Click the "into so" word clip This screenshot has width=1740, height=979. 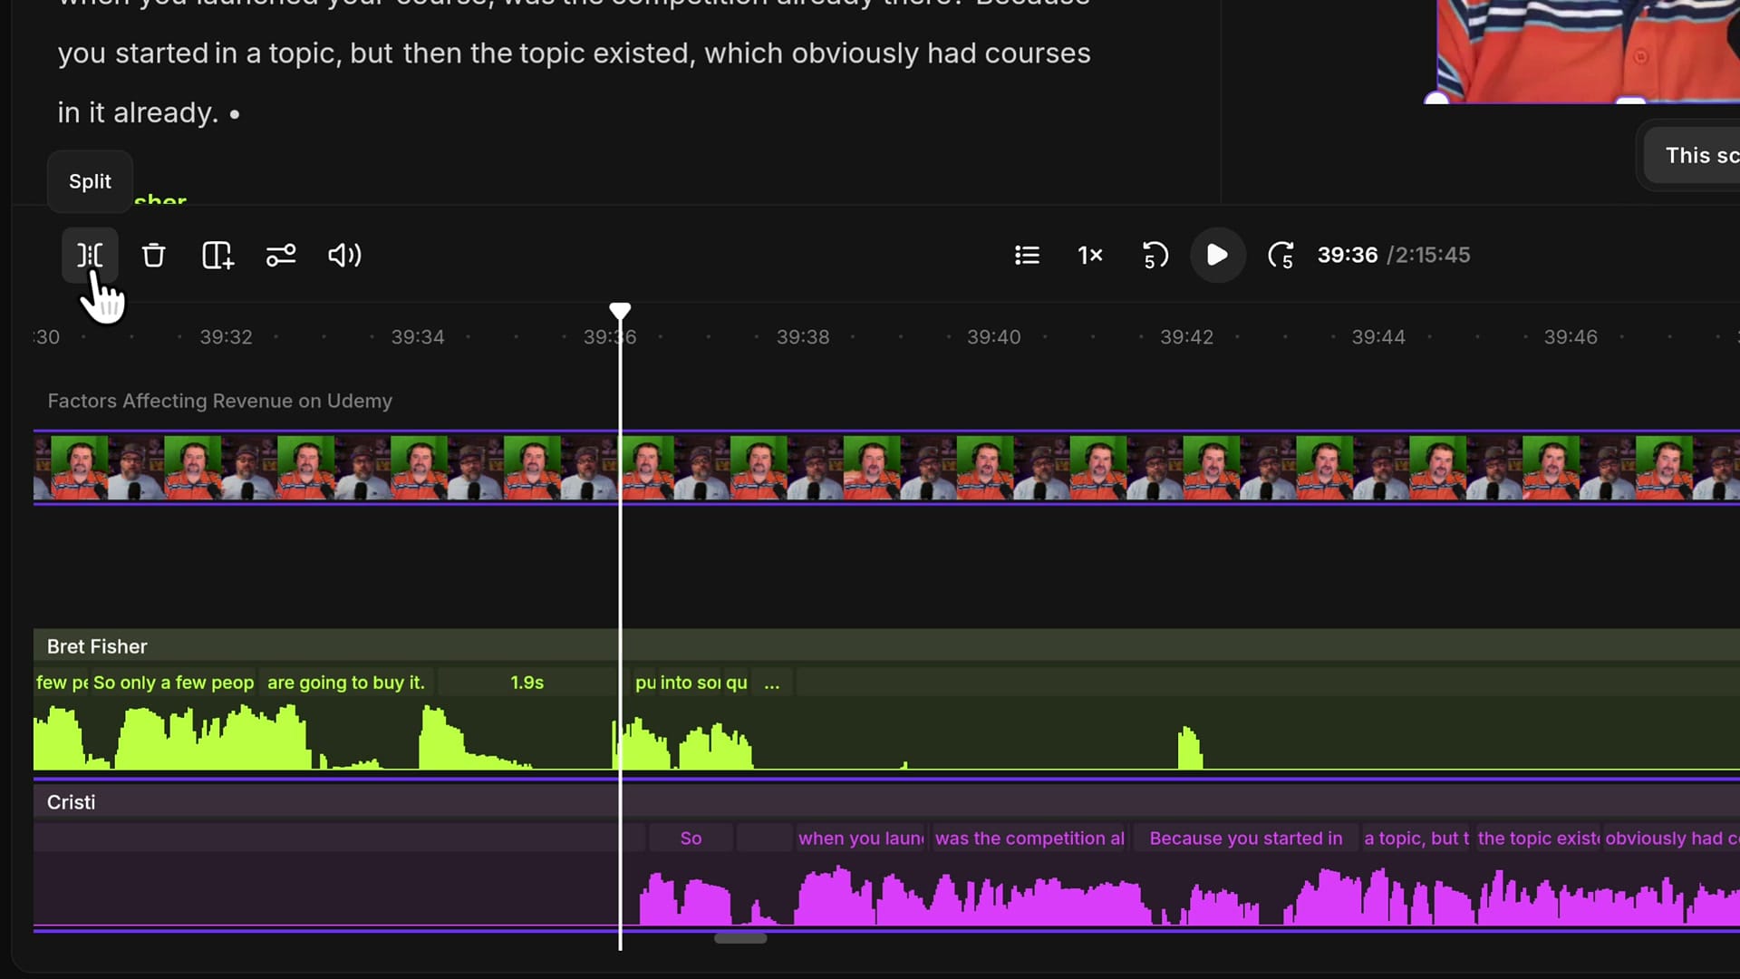click(691, 683)
